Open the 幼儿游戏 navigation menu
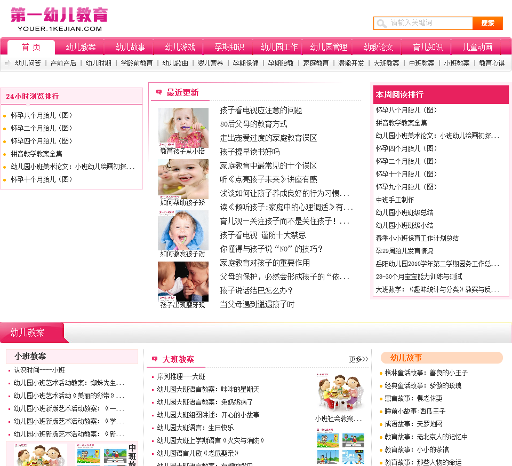The height and width of the screenshot is (466, 512). pyautogui.click(x=180, y=47)
